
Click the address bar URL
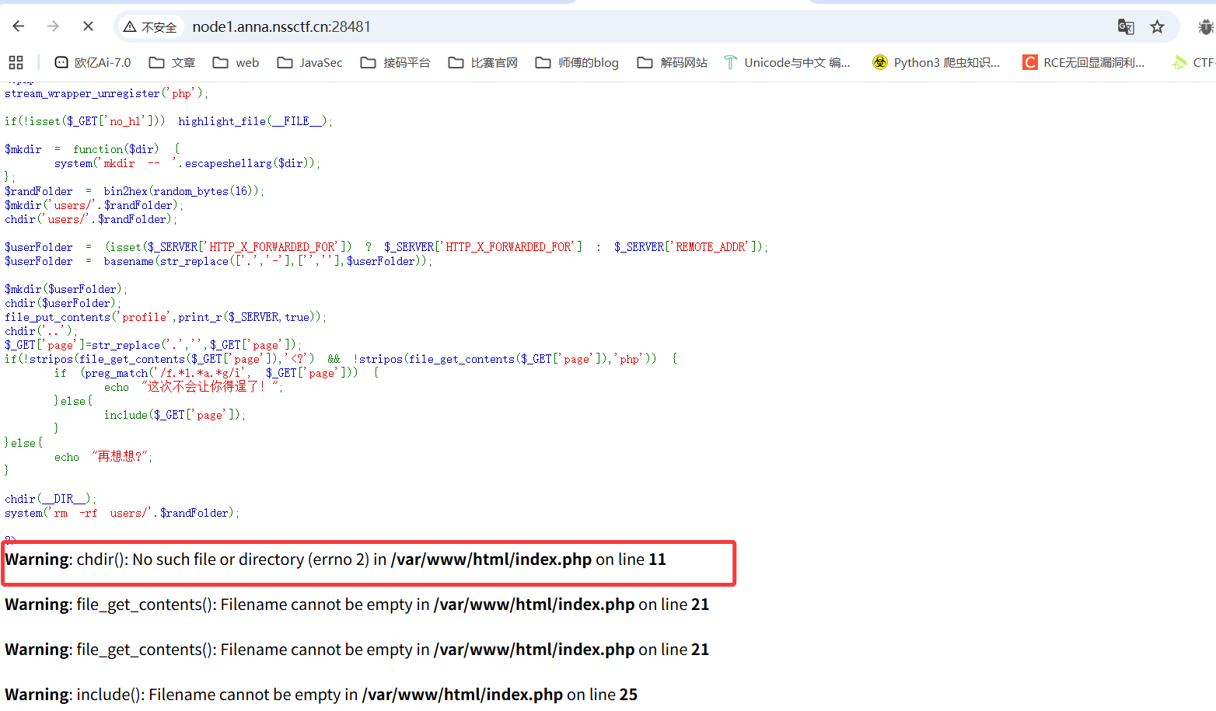pyautogui.click(x=281, y=27)
